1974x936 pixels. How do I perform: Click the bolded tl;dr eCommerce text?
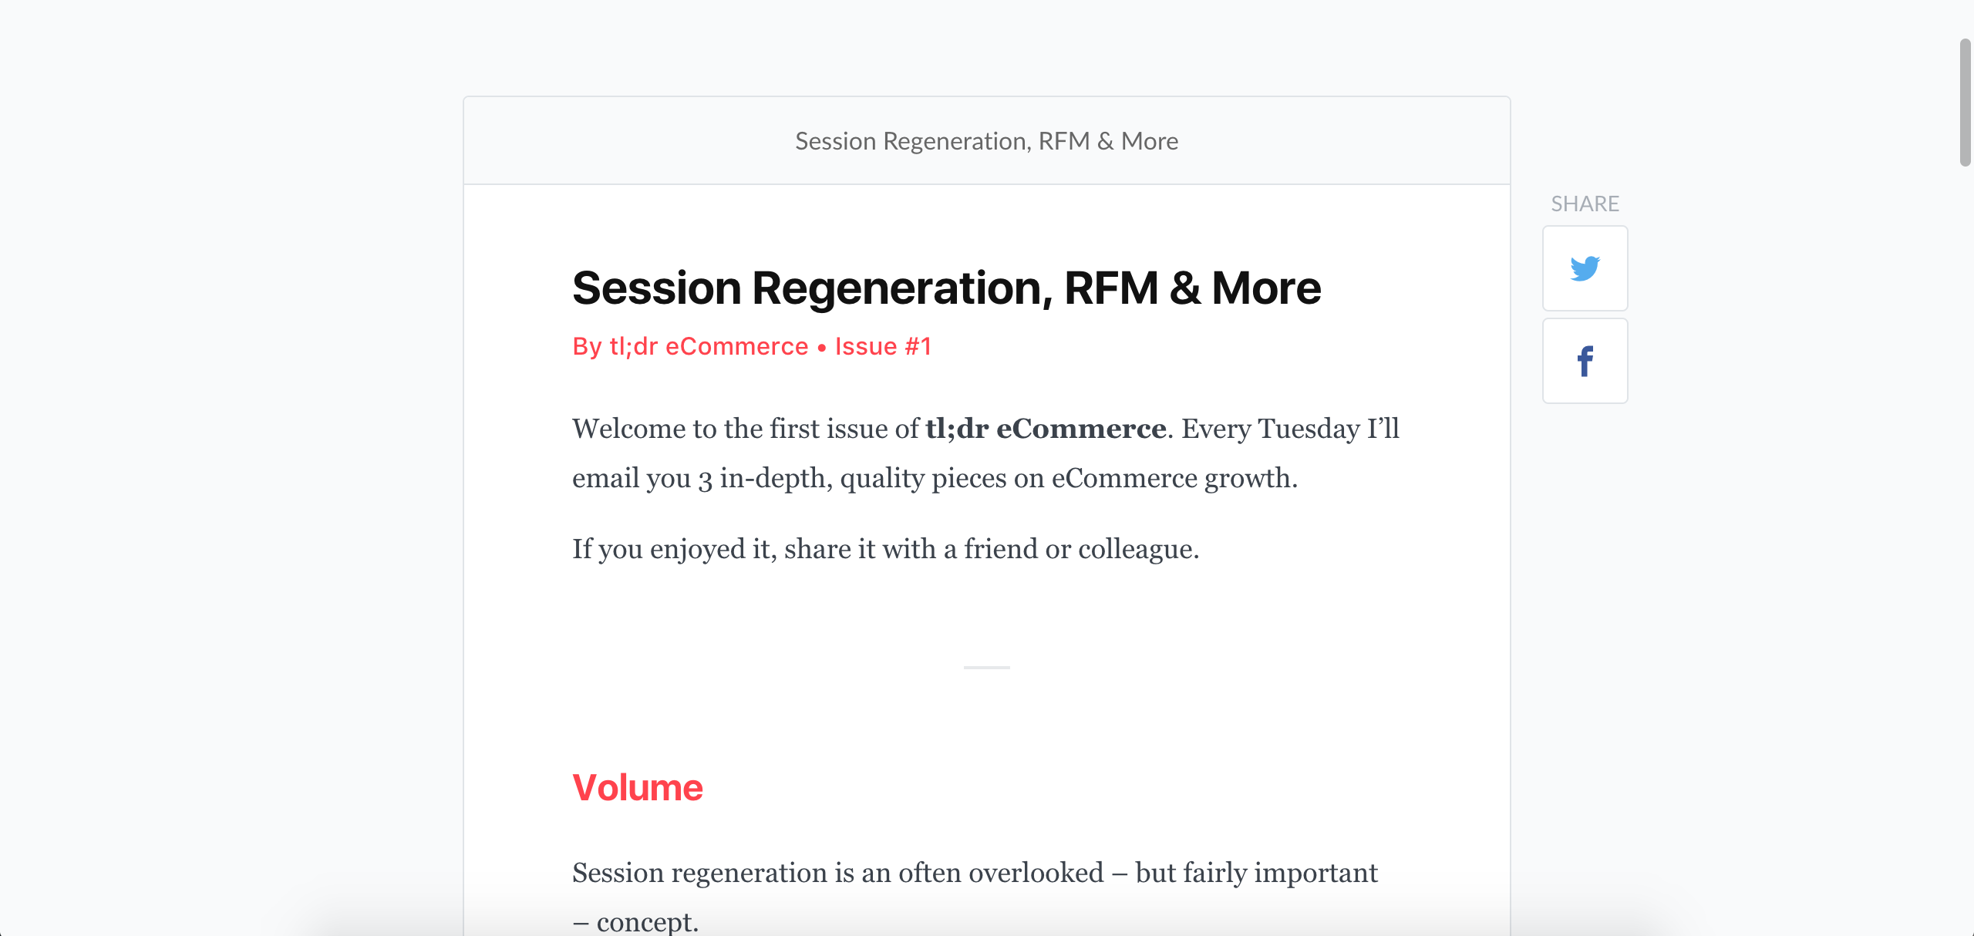(1046, 429)
